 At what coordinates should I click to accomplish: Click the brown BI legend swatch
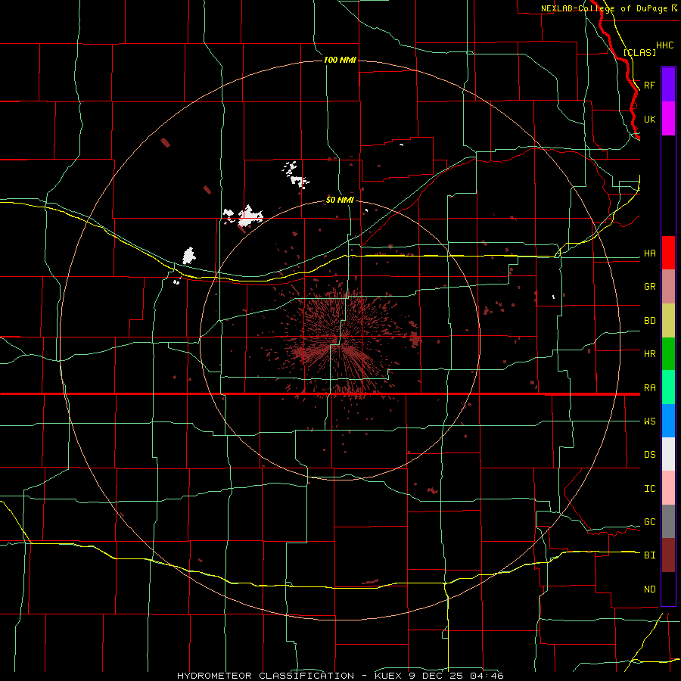pyautogui.click(x=668, y=555)
